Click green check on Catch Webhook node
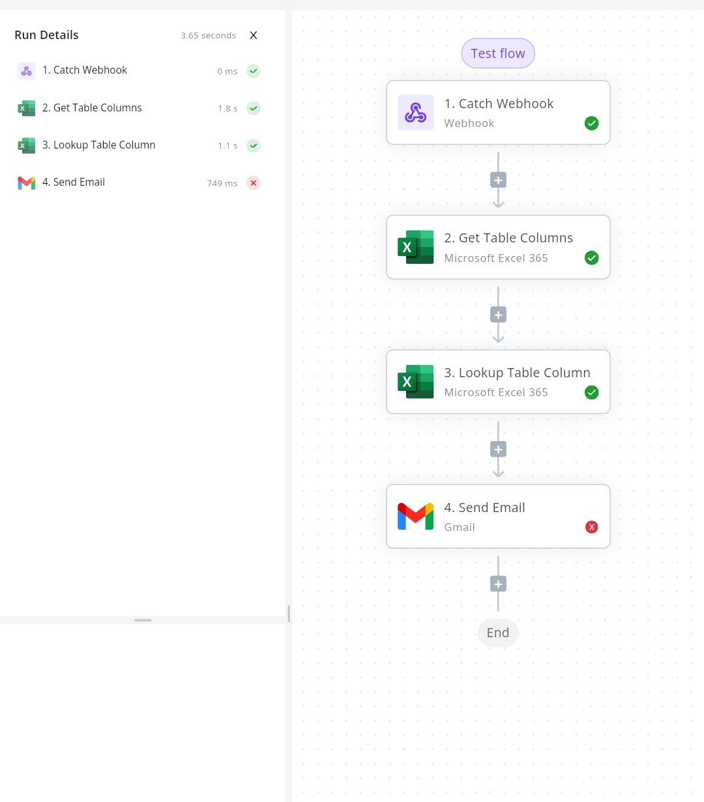Viewport: 704px width, 802px height. [x=591, y=123]
